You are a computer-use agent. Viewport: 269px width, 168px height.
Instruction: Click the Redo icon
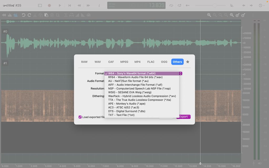tap(29, 15)
